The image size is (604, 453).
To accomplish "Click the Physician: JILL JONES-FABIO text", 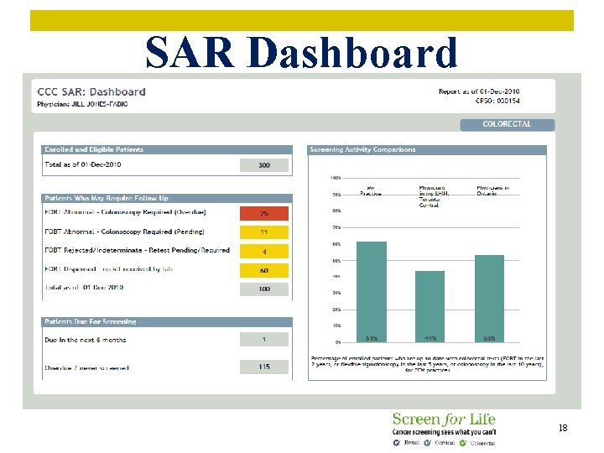I will pyautogui.click(x=82, y=104).
